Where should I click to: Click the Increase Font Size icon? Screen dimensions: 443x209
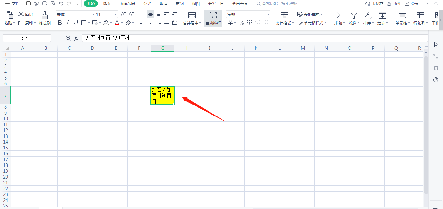pyautogui.click(x=123, y=14)
